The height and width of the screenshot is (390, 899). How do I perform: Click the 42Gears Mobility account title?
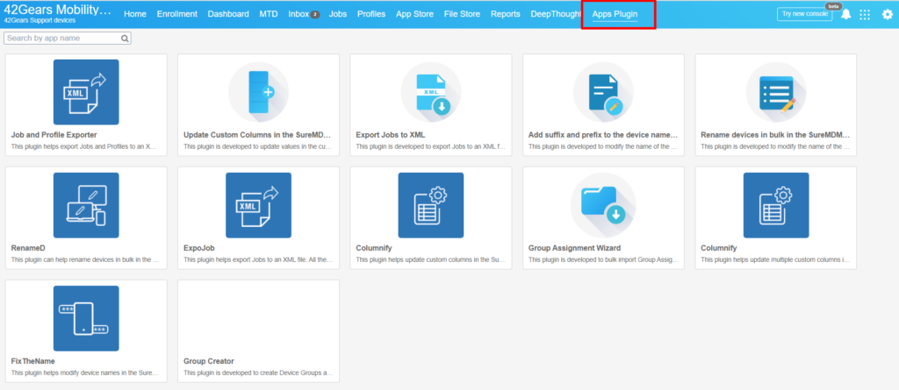pyautogui.click(x=57, y=10)
